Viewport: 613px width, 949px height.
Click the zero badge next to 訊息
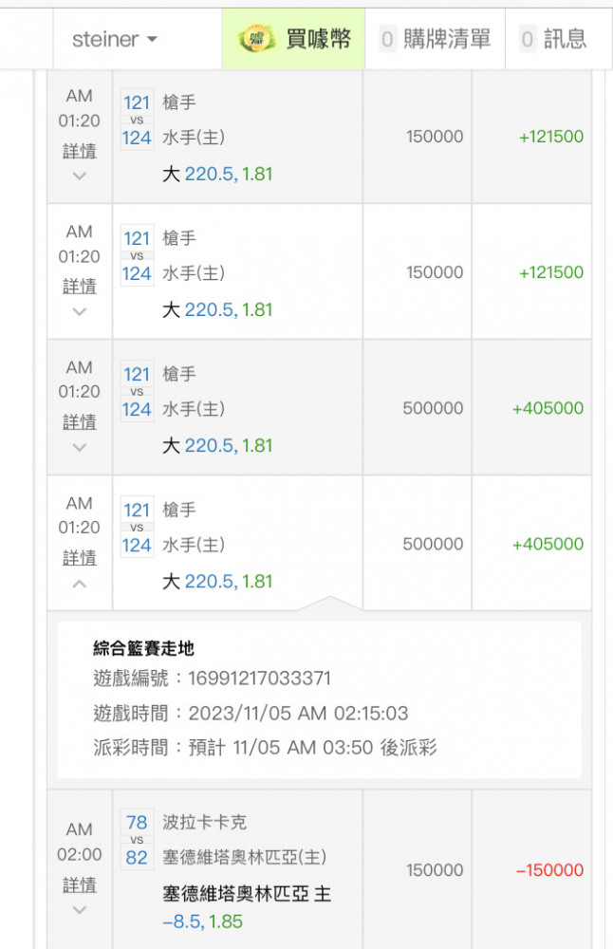tap(528, 40)
